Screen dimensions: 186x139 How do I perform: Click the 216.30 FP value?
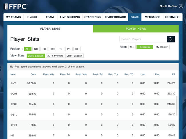tap(171, 104)
